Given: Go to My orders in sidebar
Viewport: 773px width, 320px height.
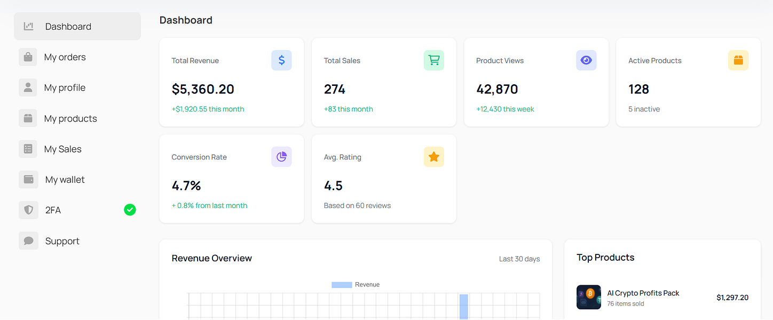Looking at the screenshot, I should point(77,57).
